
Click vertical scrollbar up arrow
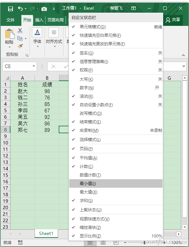[x=185, y=78]
